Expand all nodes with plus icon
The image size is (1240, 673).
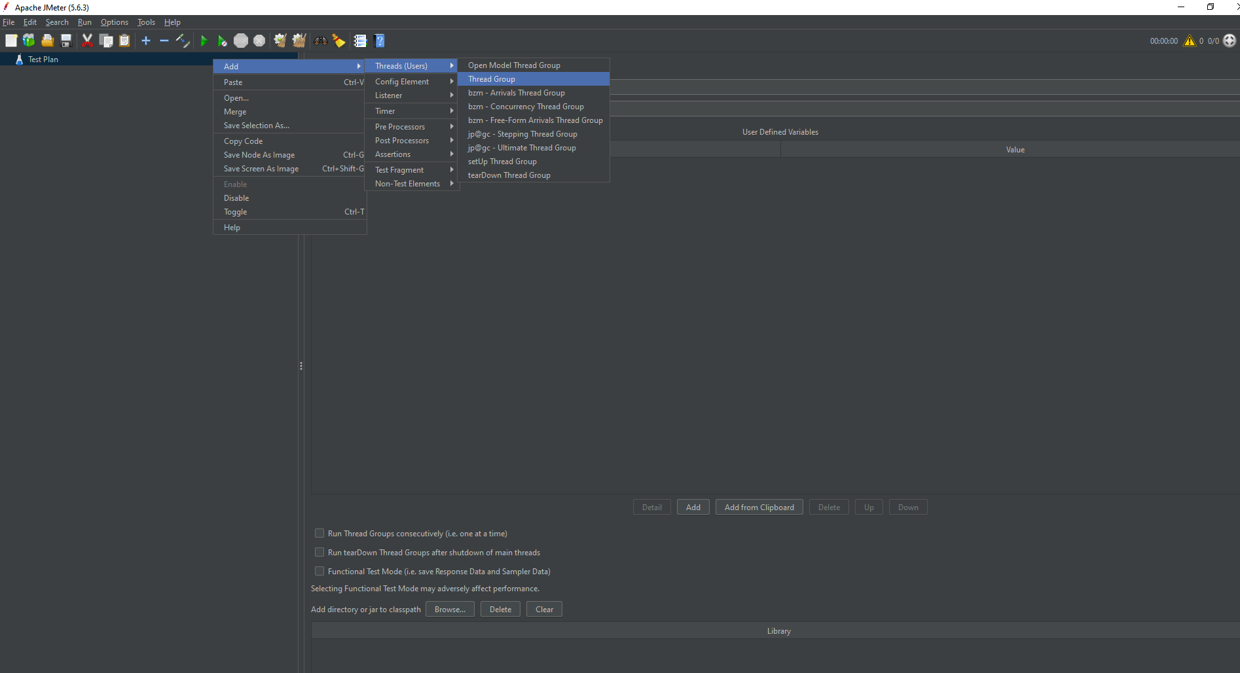point(146,41)
